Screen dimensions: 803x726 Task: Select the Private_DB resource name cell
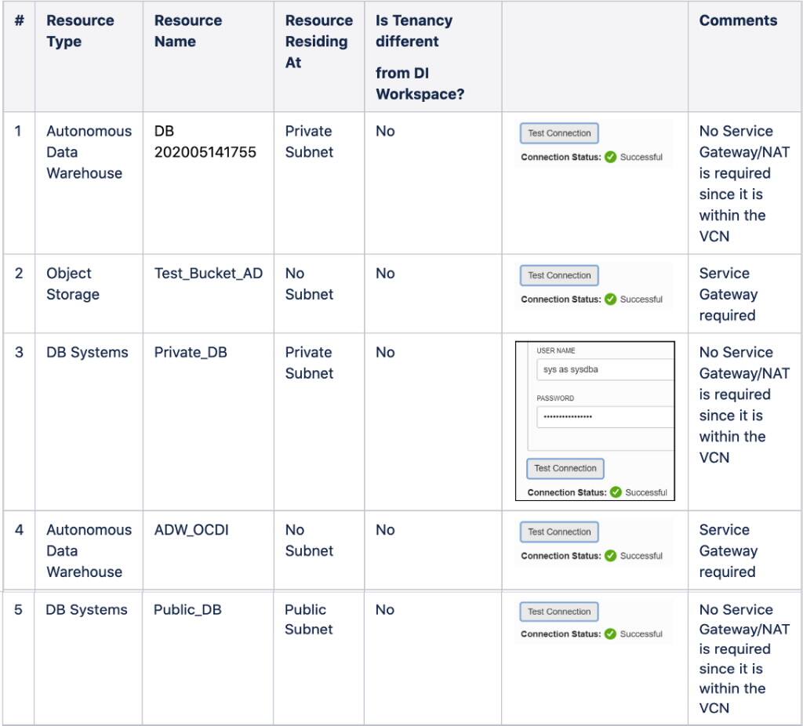191,353
